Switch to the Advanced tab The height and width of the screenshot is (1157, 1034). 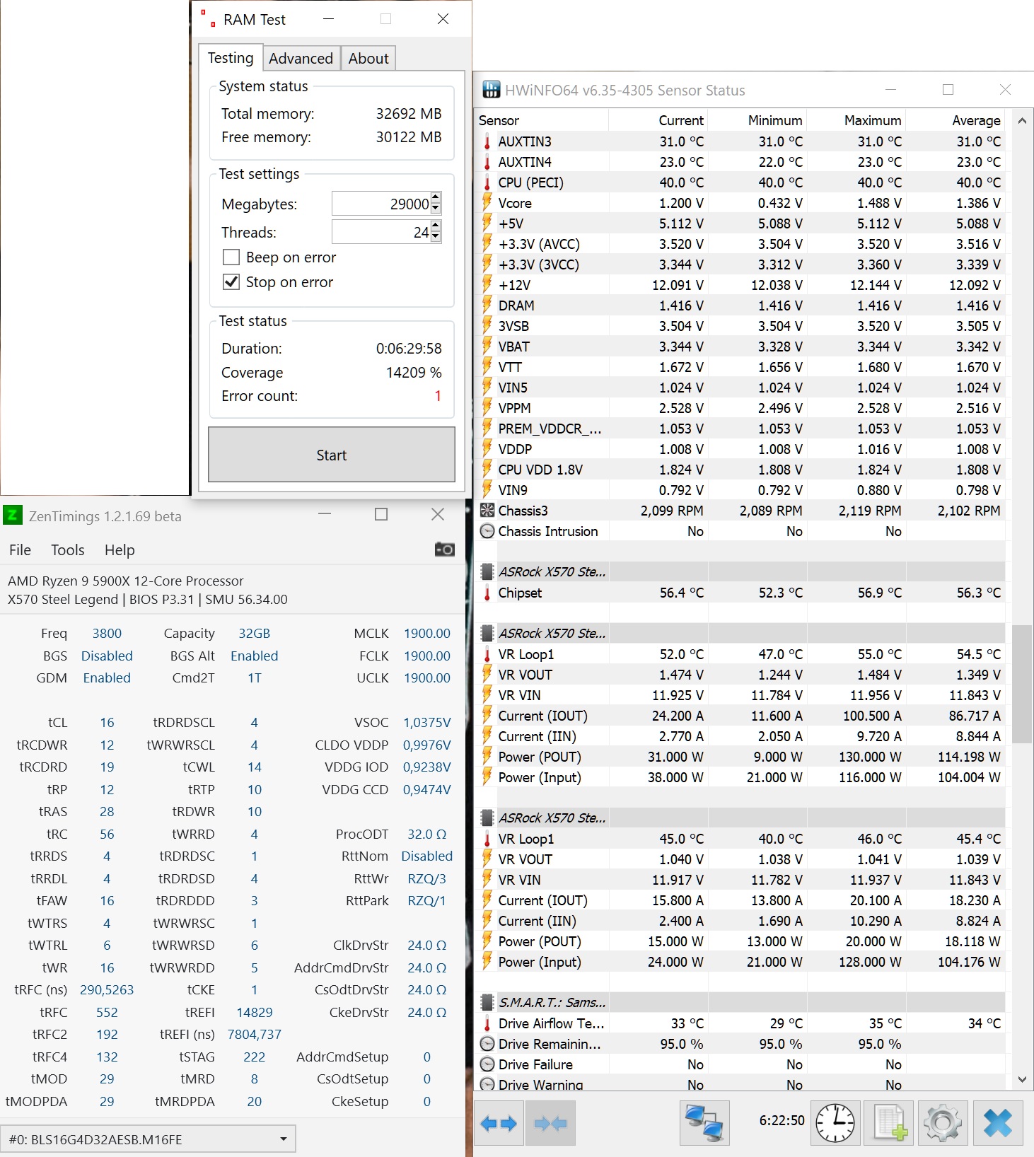tap(301, 59)
